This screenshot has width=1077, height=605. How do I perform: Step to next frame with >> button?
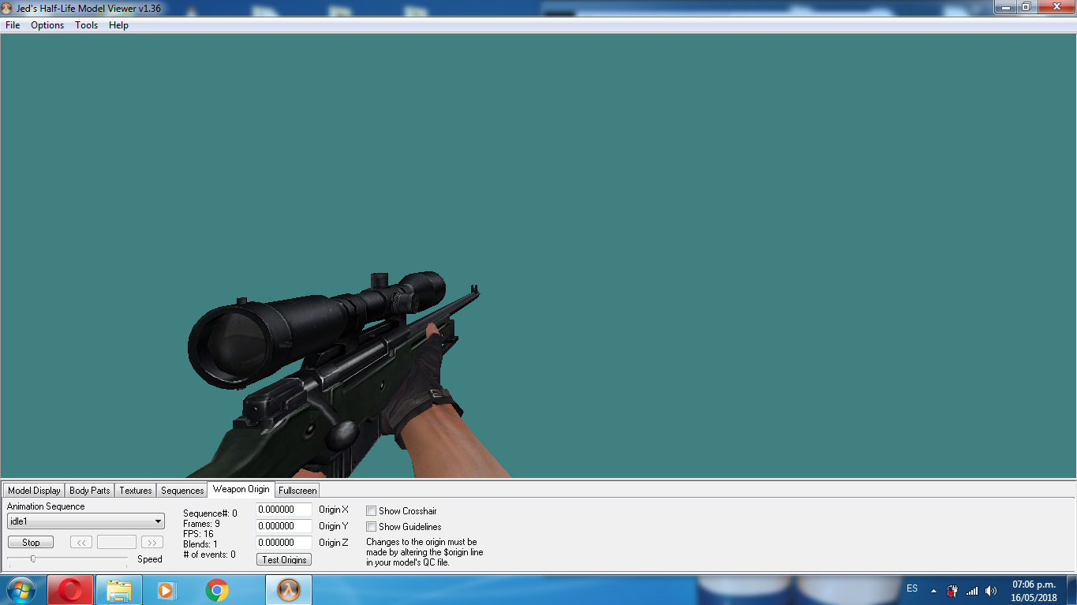click(x=152, y=543)
